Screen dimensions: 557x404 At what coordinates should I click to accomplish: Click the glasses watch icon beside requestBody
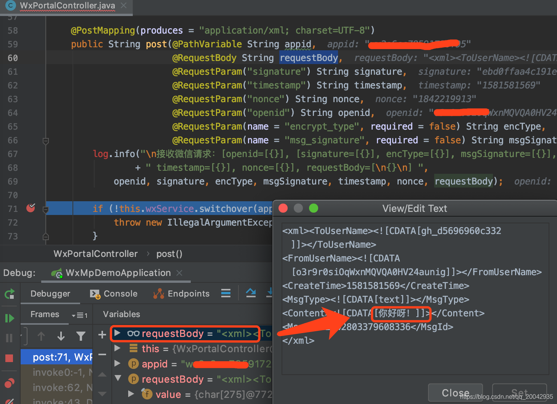click(x=133, y=333)
